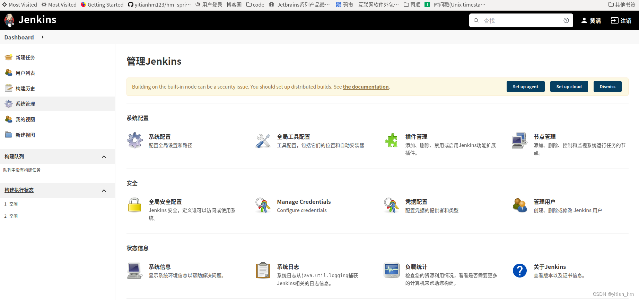Open the 系统信息 monitor icon

(x=135, y=270)
